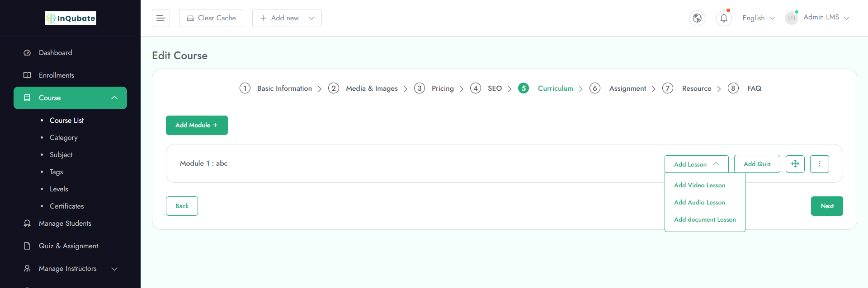Click the move module crosshair icon
The image size is (868, 288).
coord(795,164)
